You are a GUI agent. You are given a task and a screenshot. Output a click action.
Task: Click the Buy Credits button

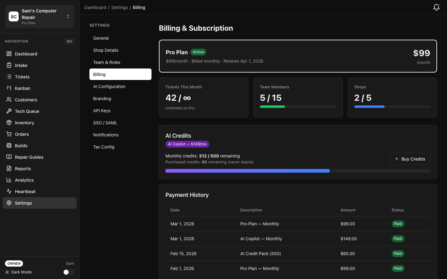click(410, 159)
